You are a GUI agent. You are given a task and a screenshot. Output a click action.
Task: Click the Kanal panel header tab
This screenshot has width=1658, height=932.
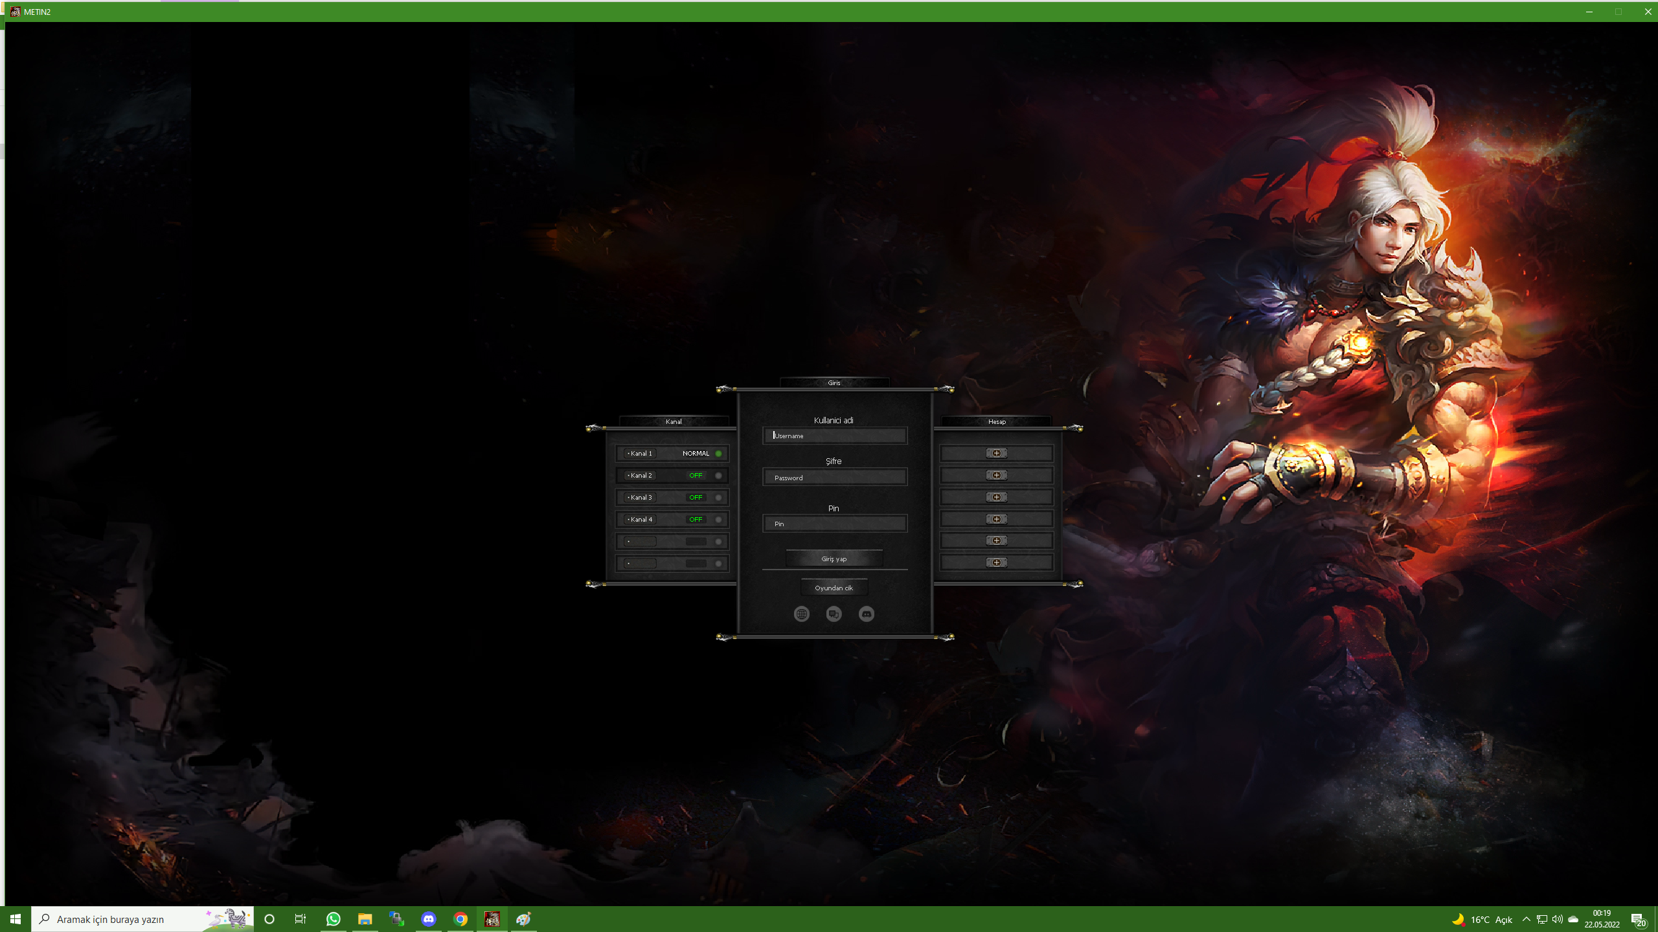pyautogui.click(x=674, y=421)
